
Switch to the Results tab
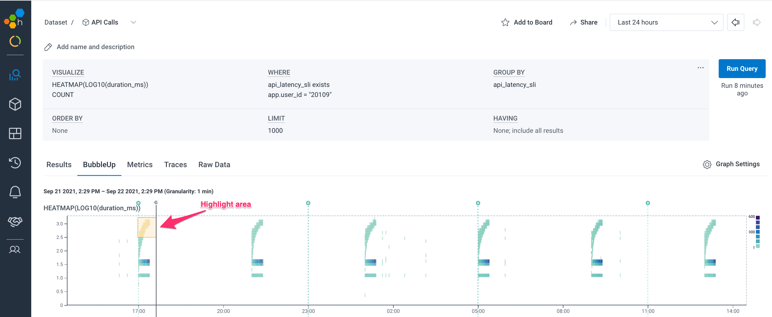(59, 165)
